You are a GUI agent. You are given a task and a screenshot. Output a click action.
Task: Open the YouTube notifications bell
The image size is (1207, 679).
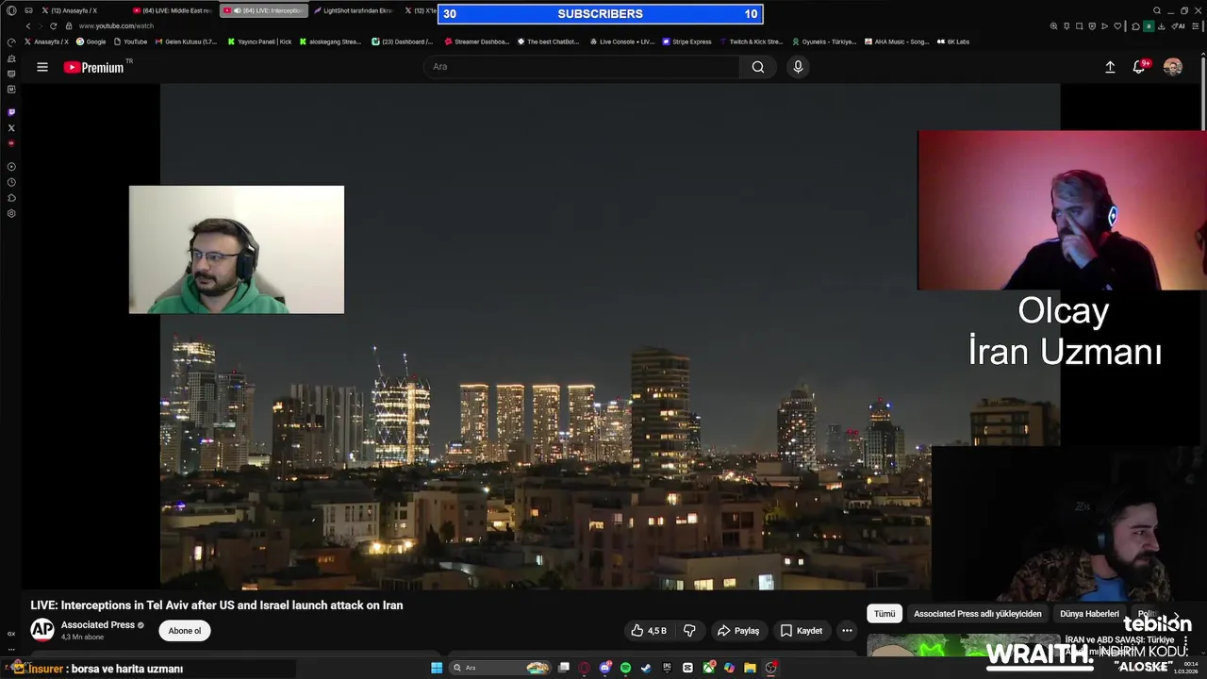point(1139,67)
